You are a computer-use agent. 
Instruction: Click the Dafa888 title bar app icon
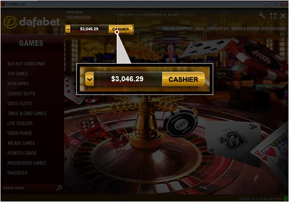click(3, 4)
